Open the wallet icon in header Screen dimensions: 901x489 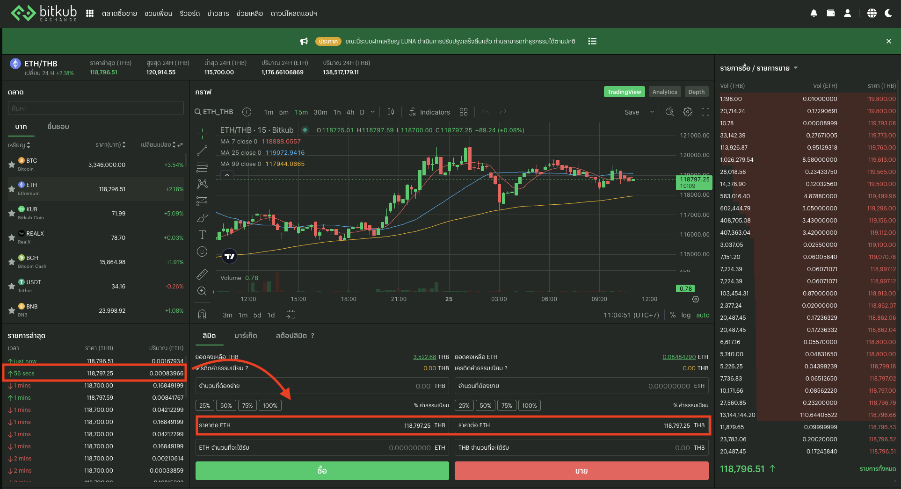tap(831, 14)
